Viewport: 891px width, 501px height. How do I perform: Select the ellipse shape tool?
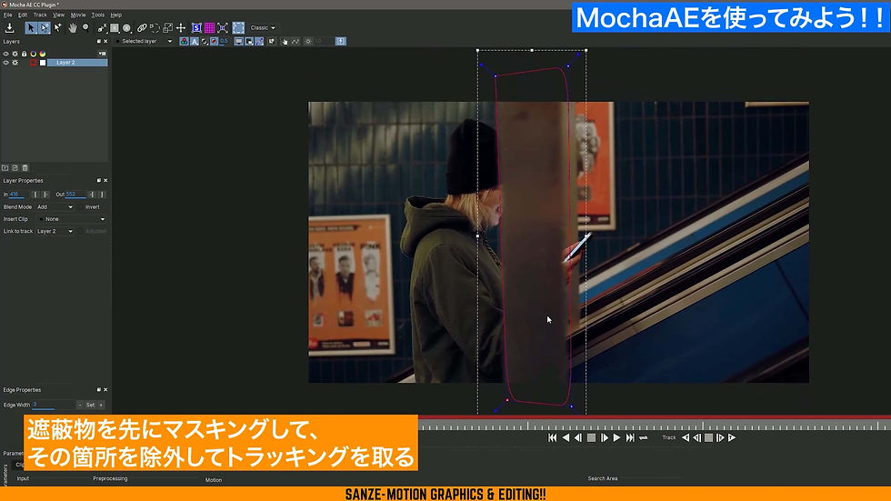point(126,27)
